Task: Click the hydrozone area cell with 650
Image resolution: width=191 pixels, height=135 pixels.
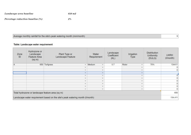Action: coord(35,64)
